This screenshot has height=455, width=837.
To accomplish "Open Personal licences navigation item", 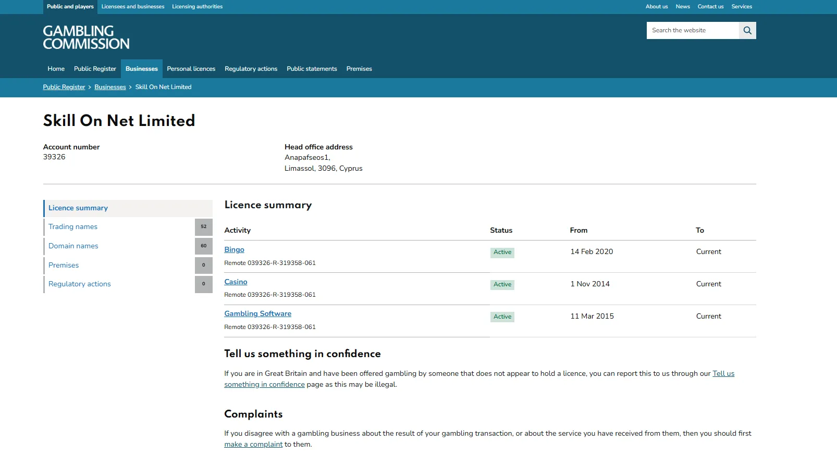I will point(191,69).
